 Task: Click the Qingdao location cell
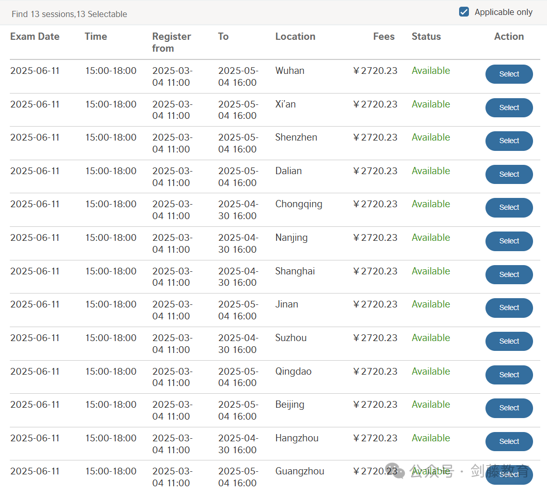[293, 372]
